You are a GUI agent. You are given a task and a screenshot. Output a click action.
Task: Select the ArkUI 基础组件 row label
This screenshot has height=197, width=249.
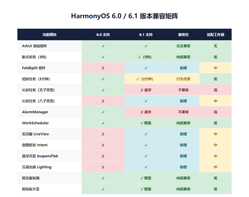coord(34,46)
